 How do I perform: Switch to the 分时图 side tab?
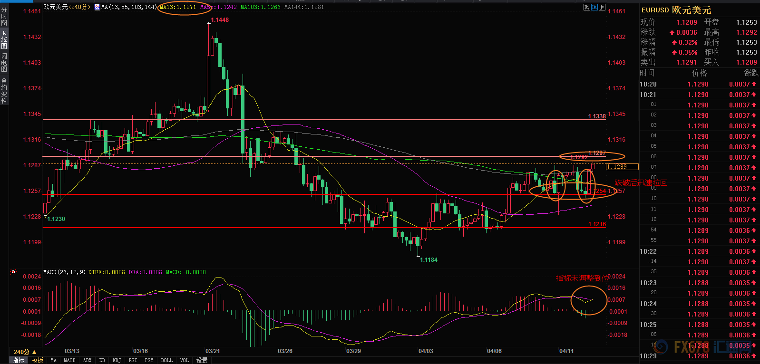pyautogui.click(x=4, y=16)
